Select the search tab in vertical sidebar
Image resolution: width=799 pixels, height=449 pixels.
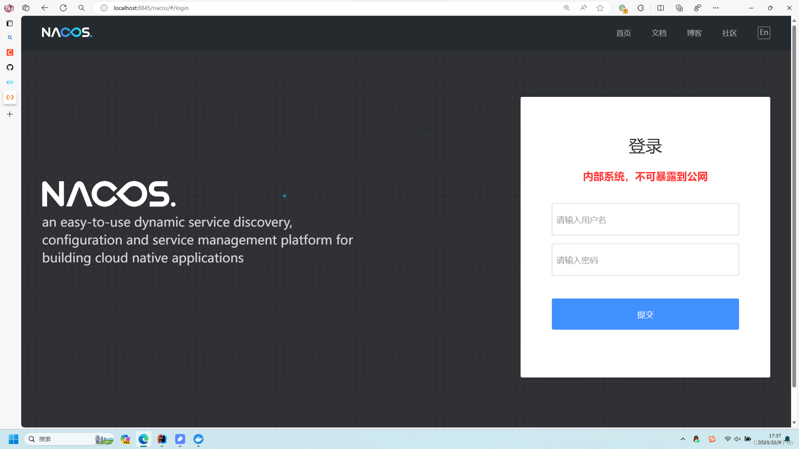coord(10,37)
